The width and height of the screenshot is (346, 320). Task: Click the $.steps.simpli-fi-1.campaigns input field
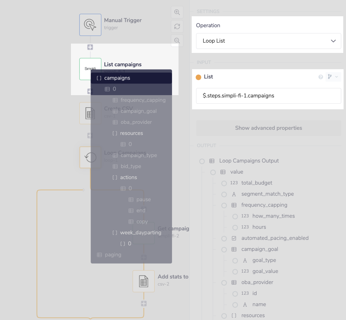[x=268, y=95]
